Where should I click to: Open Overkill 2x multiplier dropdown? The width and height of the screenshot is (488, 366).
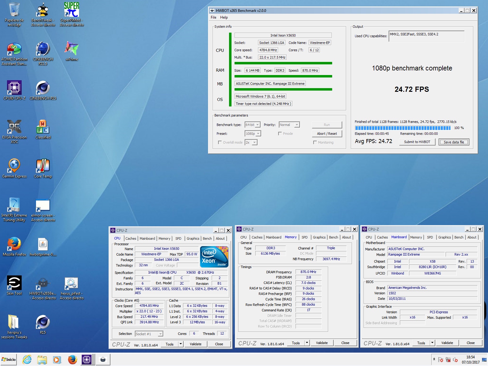(x=251, y=142)
